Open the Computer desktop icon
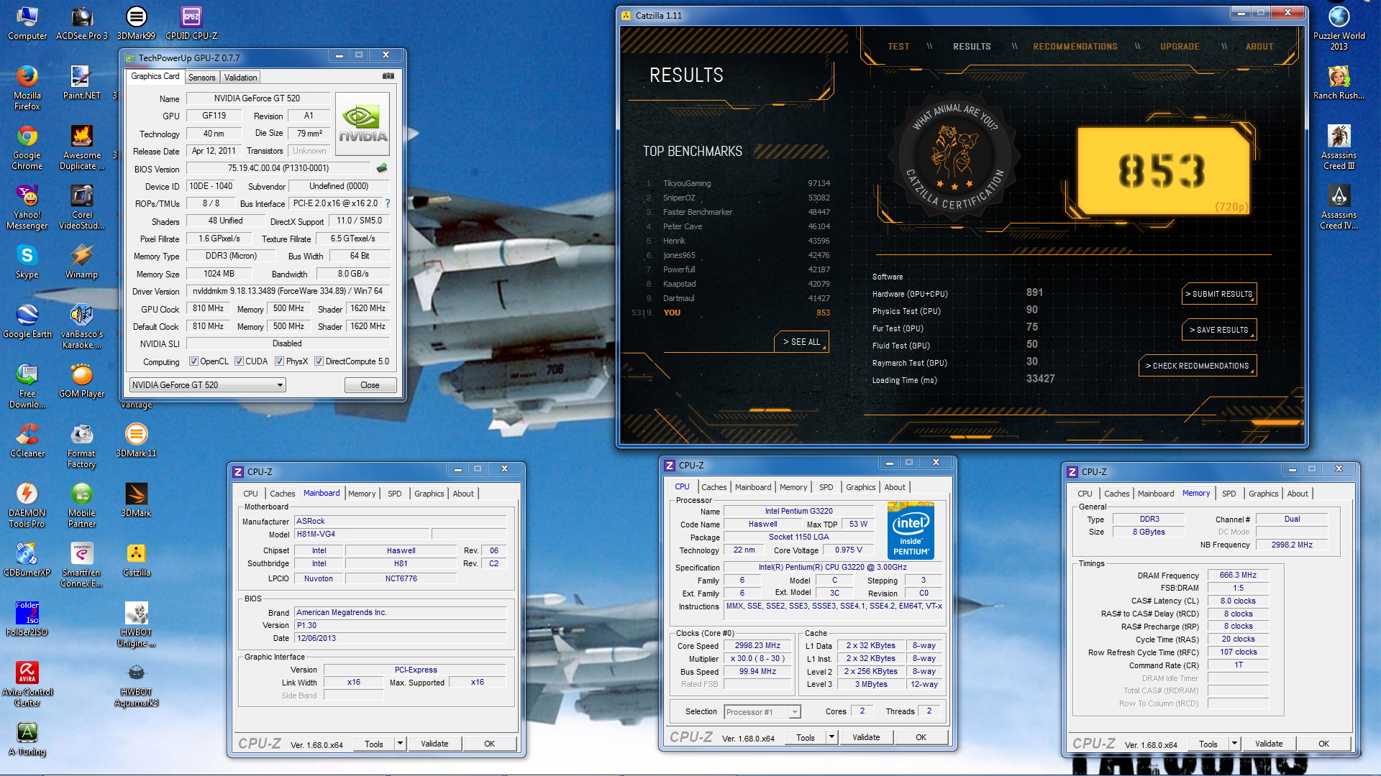Screen dimensions: 1381x776 [x=27, y=23]
